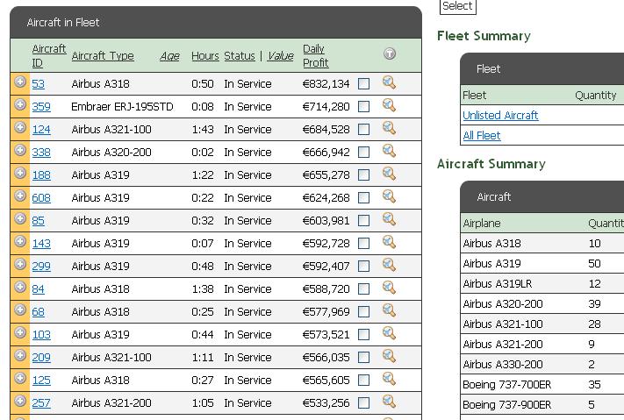
Task: Tick the checkbox for aircraft 188
Action: click(x=363, y=175)
